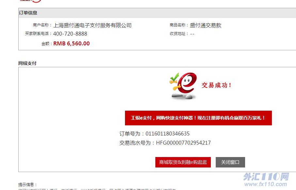This screenshot has height=190, width=296.
Task: Click the 外汇110网 watermark logo
Action: click(266, 176)
